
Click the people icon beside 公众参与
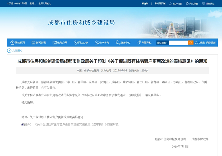(97, 43)
